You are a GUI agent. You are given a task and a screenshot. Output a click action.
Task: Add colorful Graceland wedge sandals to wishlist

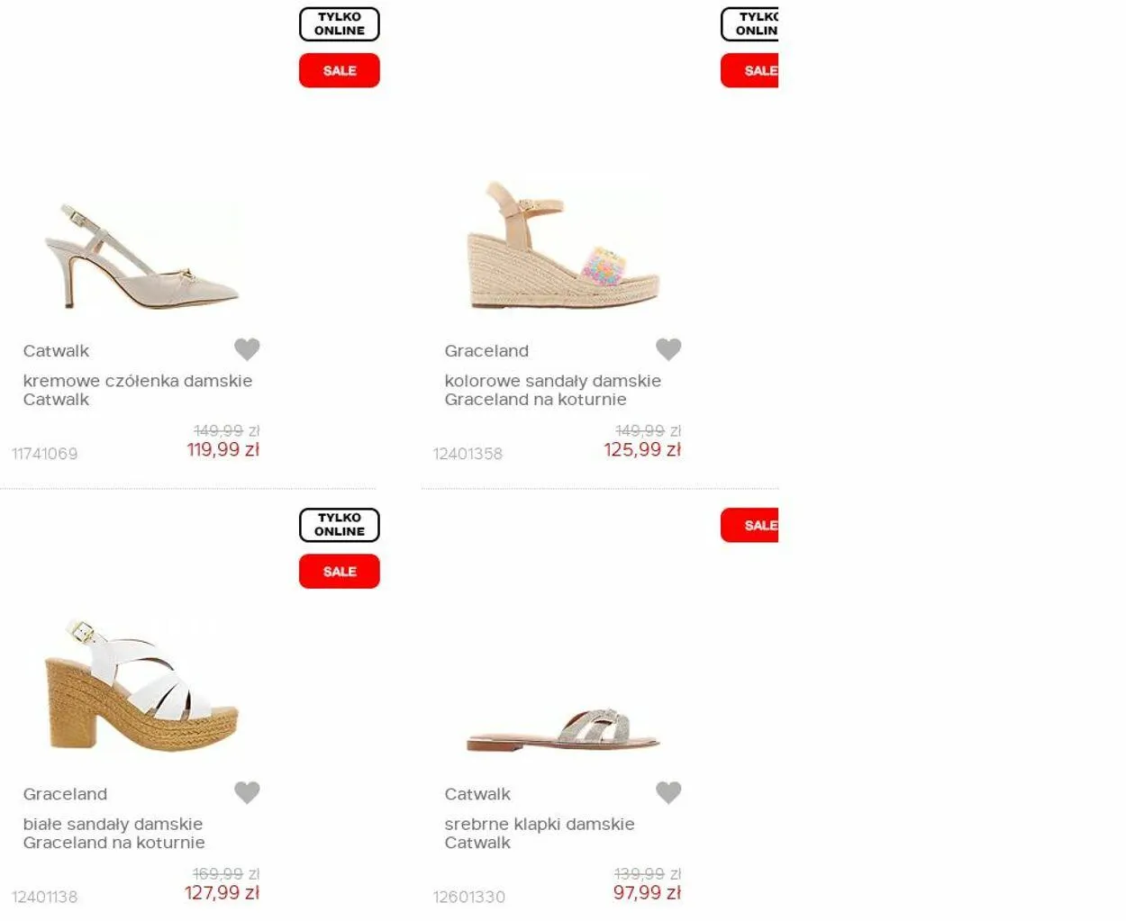[668, 348]
